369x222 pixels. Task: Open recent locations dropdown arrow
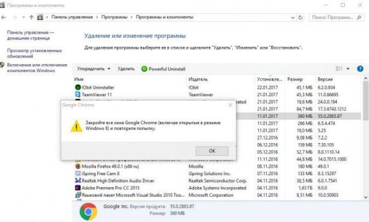point(24,17)
